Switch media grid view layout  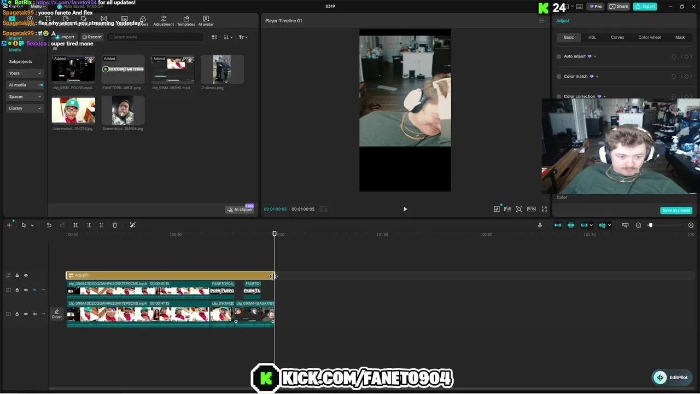214,37
